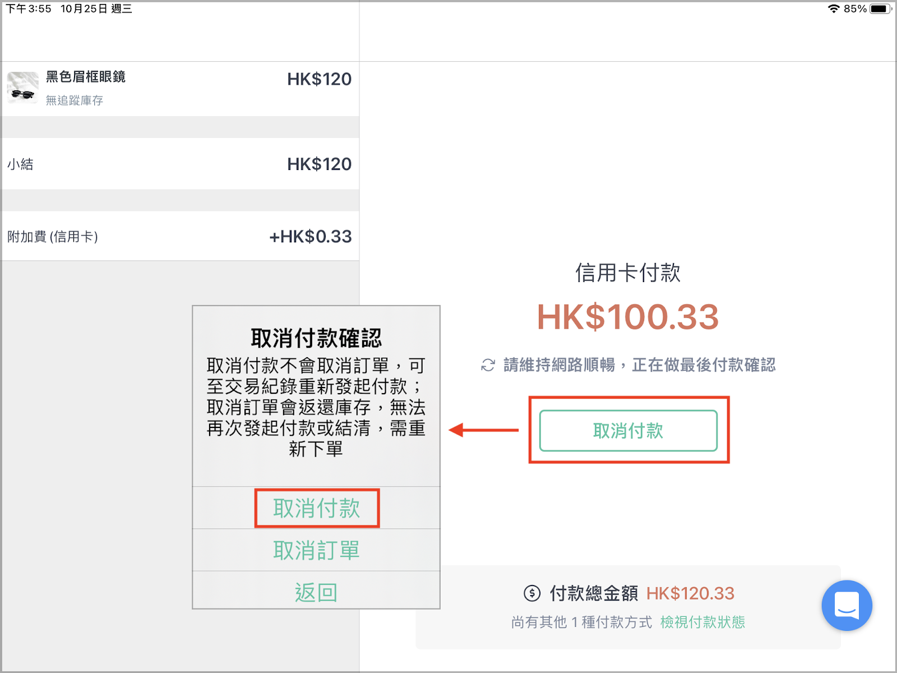The width and height of the screenshot is (897, 673).
Task: Tap the Wi-Fi status icon
Action: click(834, 8)
